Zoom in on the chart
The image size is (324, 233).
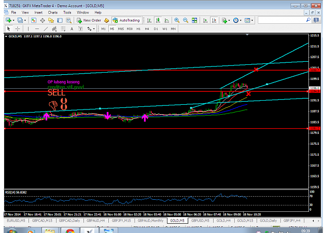(x=177, y=20)
